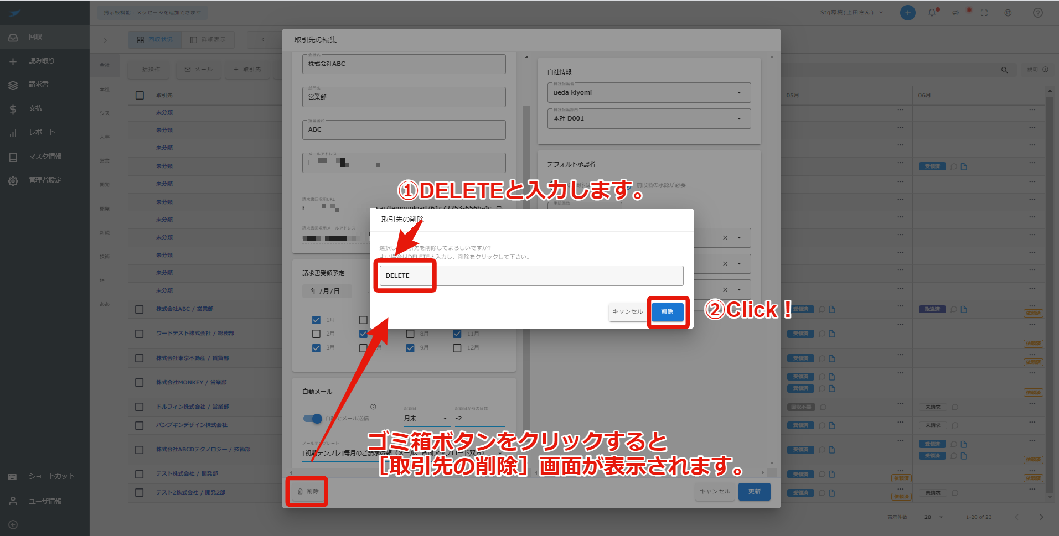1059x536 pixels.
Task: Click the question mark help icon
Action: pyautogui.click(x=1038, y=13)
